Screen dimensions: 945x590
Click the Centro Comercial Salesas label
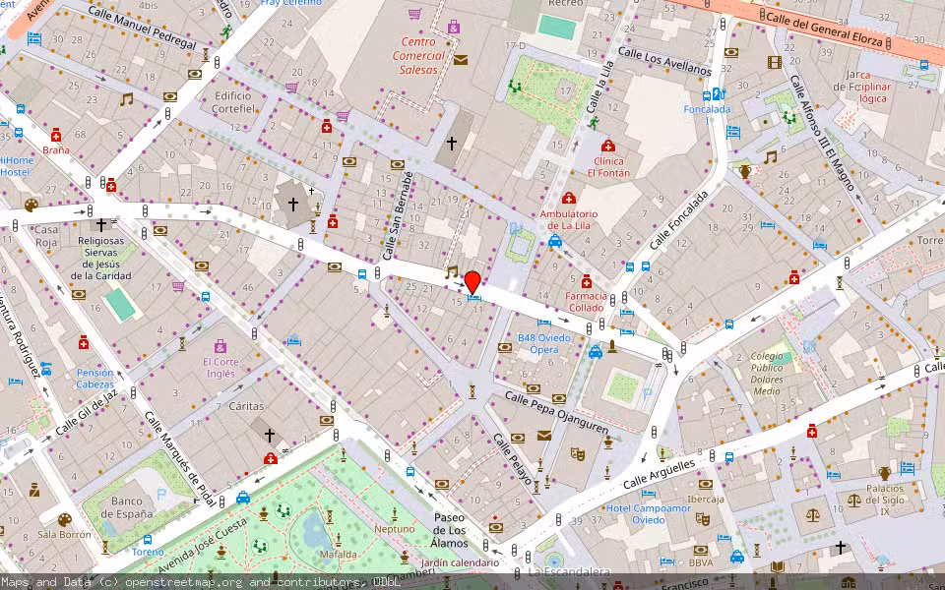tap(418, 56)
